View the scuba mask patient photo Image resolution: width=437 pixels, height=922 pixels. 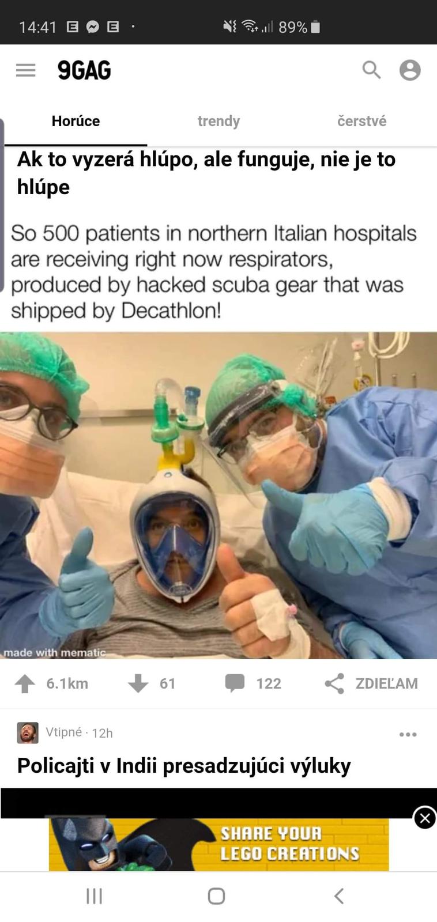pyautogui.click(x=218, y=496)
